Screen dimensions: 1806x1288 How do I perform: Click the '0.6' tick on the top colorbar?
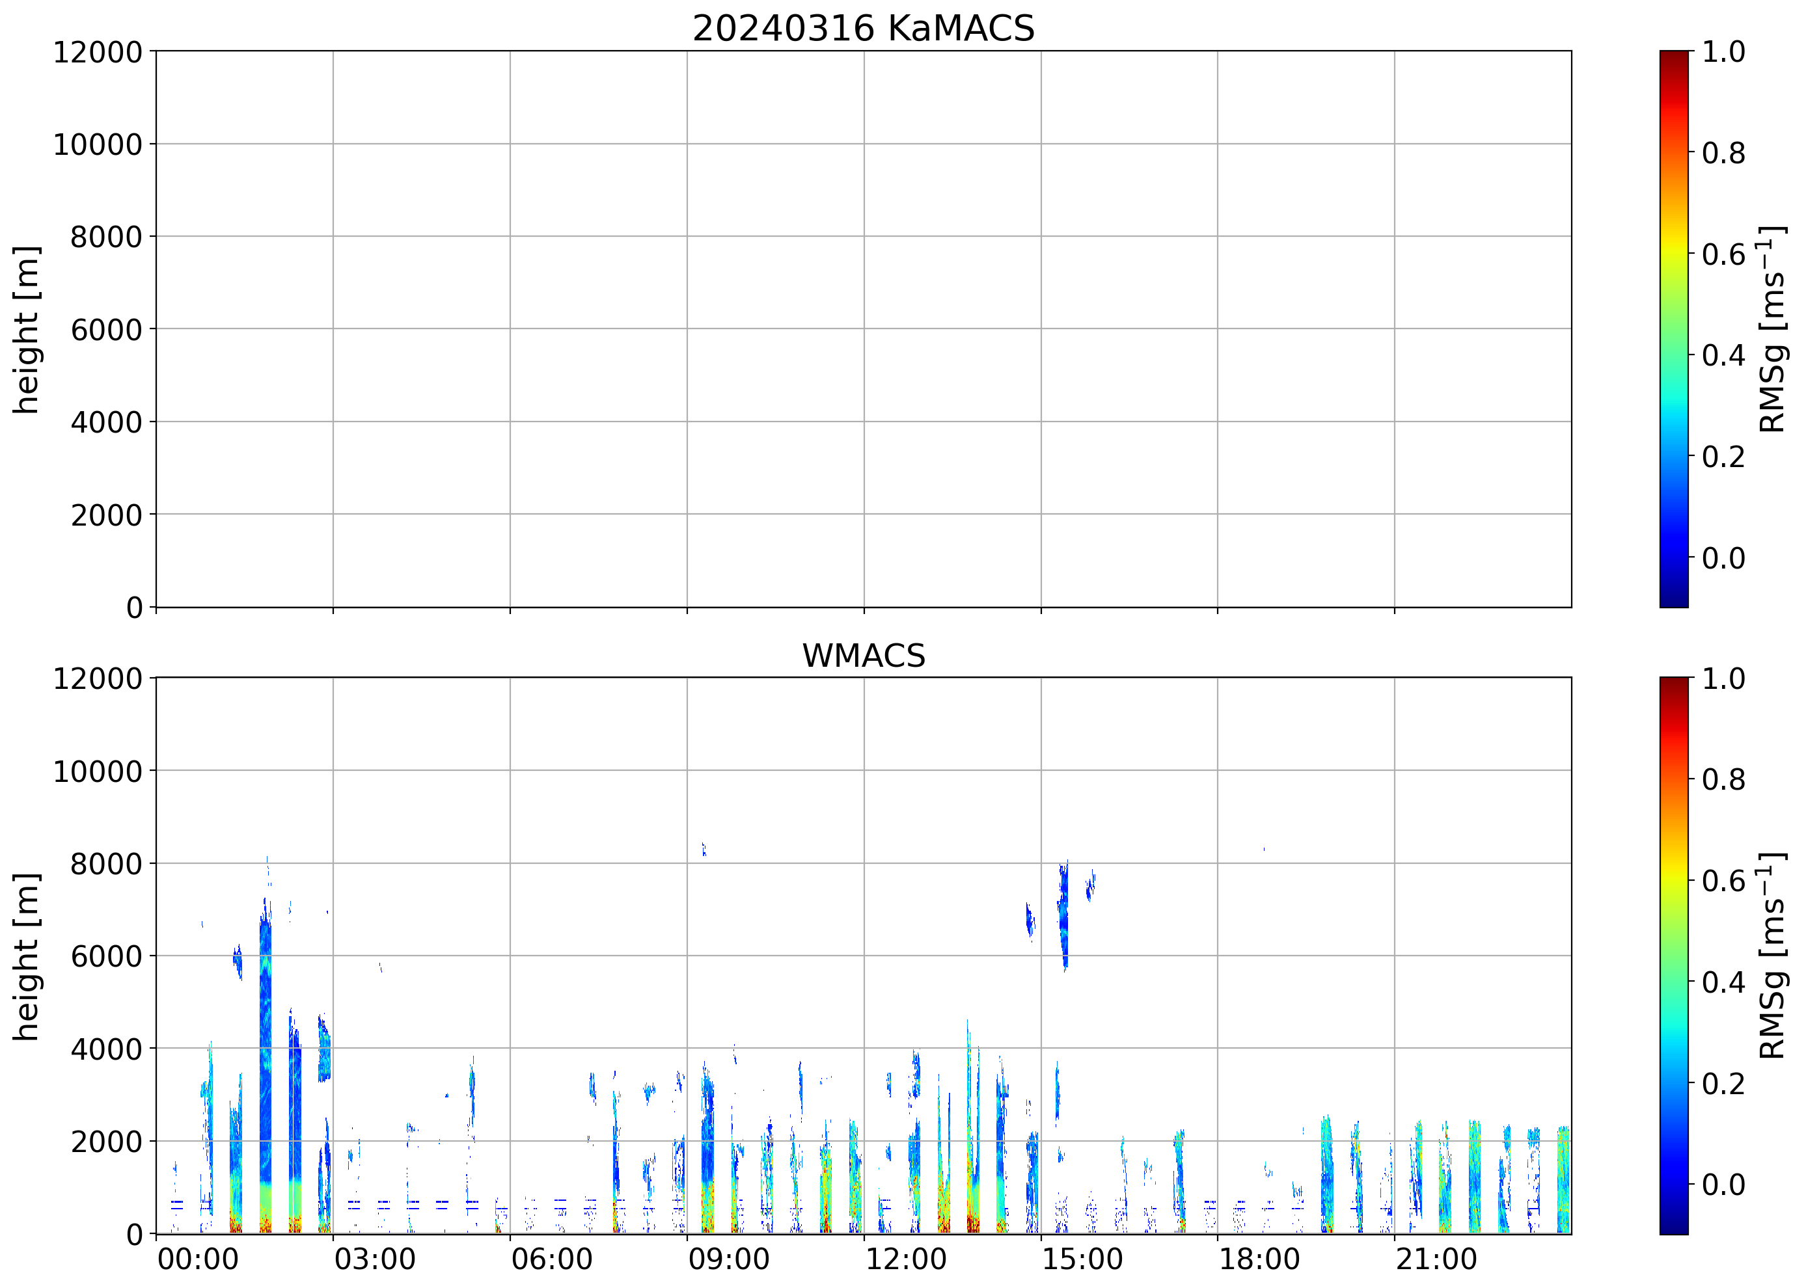pos(1723,254)
